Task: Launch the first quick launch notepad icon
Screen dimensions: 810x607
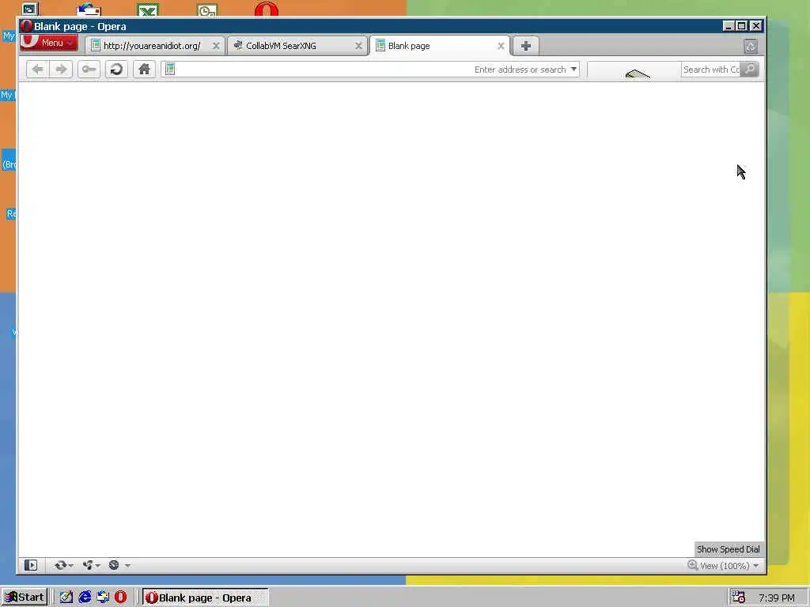Action: pyautogui.click(x=66, y=598)
